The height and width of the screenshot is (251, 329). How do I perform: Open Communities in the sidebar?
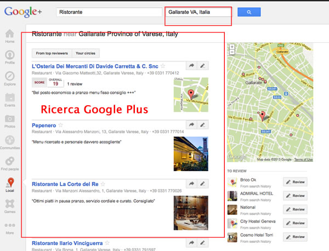[x=10, y=140]
